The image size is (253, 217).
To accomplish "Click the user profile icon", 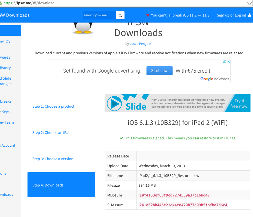I will [x=249, y=15].
